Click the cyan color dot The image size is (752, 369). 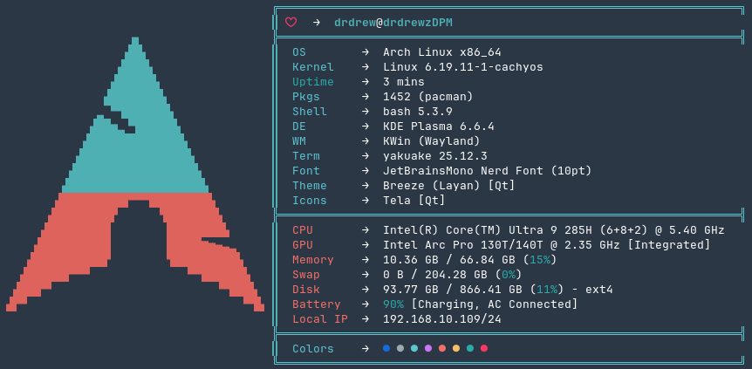[414, 348]
